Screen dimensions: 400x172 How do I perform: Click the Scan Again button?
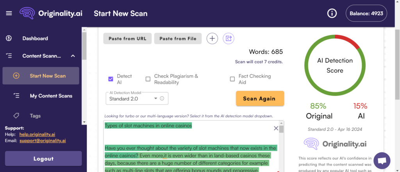coord(260,98)
